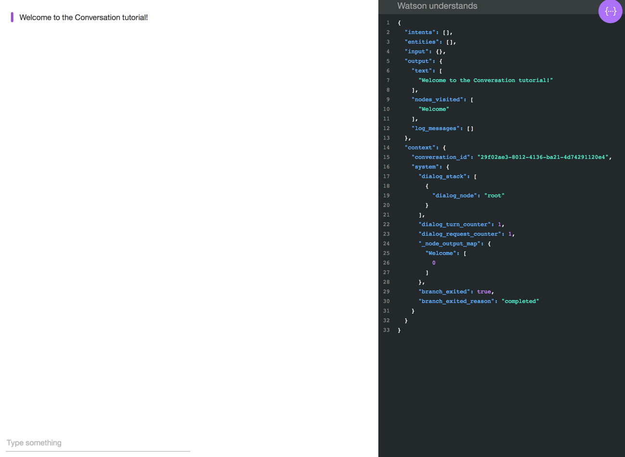Image resolution: width=625 pixels, height=457 pixels.
Task: Click line number 33 in the gutter
Action: (387, 330)
